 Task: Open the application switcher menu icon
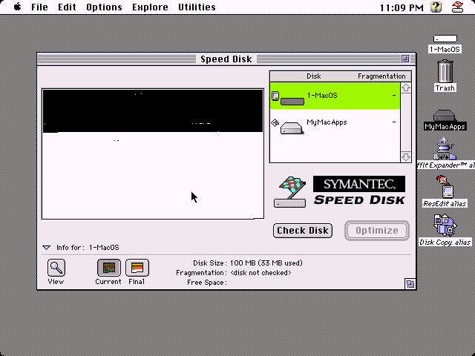tap(458, 7)
